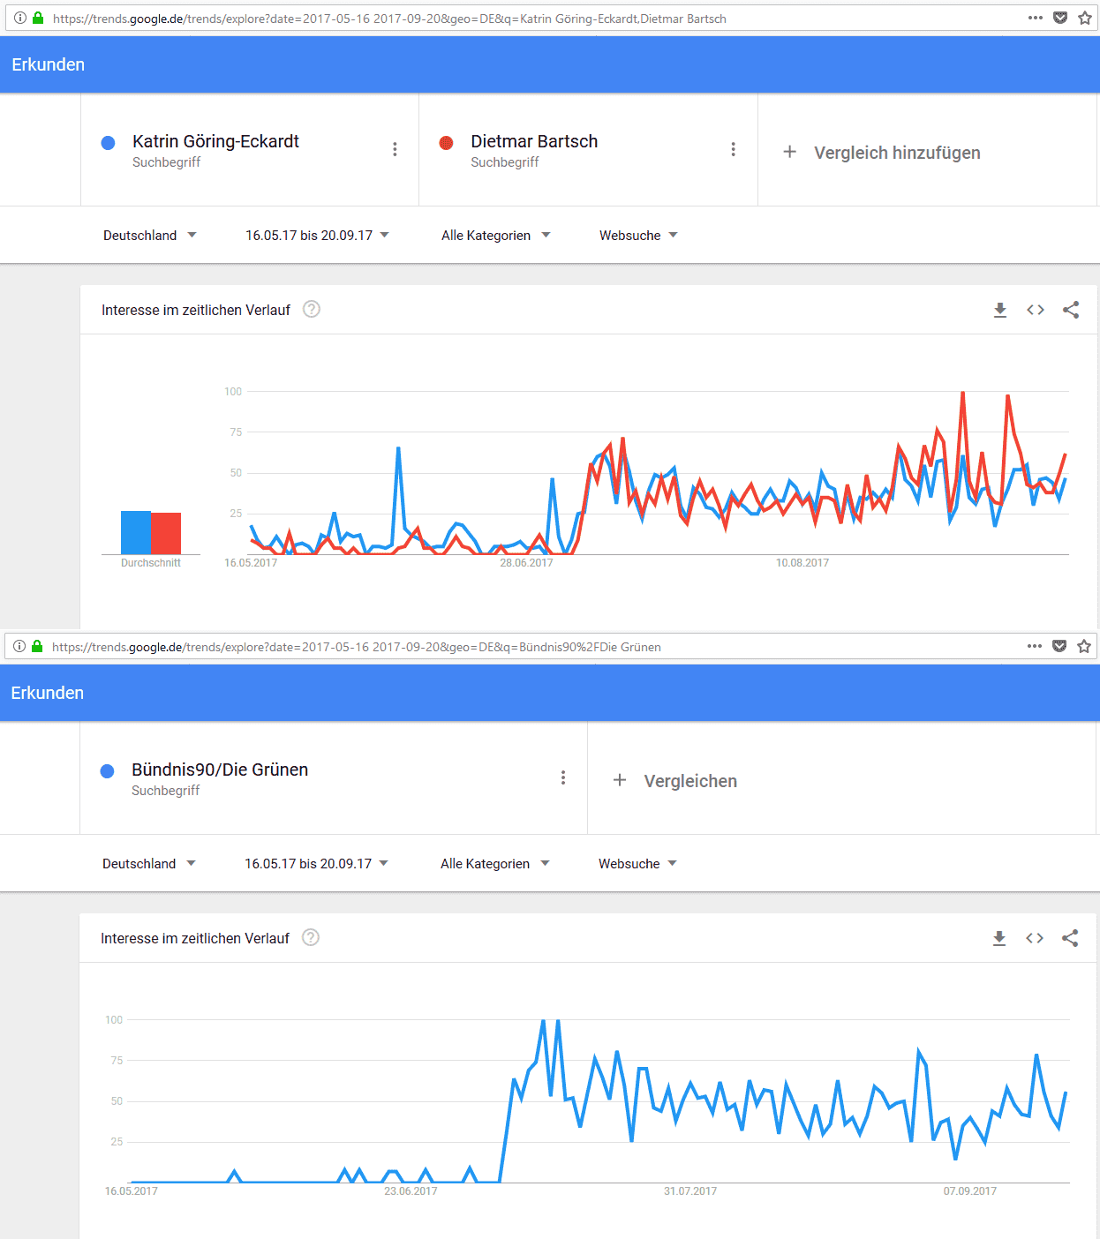The image size is (1100, 1239).
Task: Share the bottom interest-over-time chart
Action: 1070,938
